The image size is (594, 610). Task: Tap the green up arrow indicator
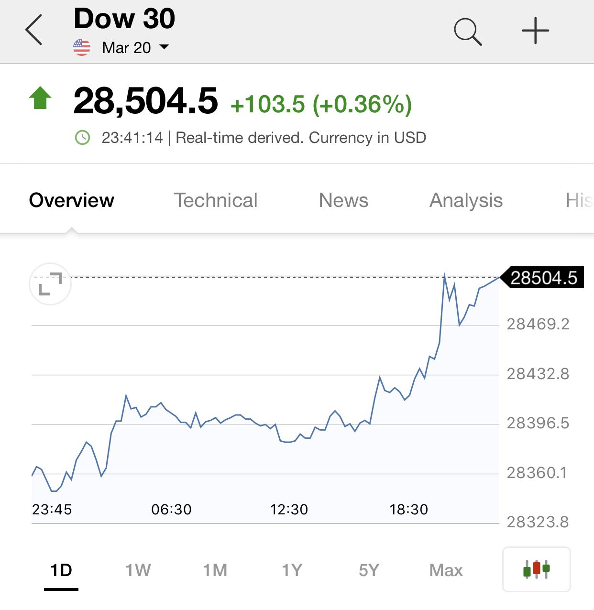(40, 98)
